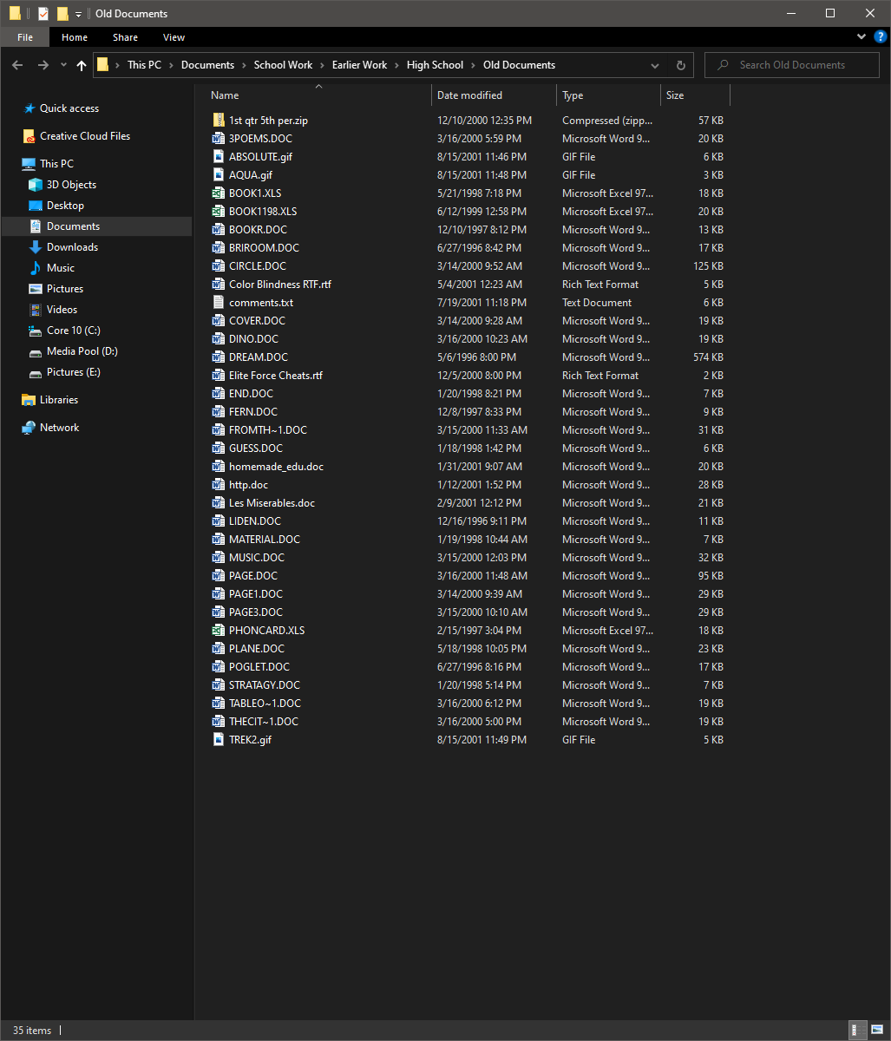Open the View ribbon tab
The height and width of the screenshot is (1041, 891).
174,37
